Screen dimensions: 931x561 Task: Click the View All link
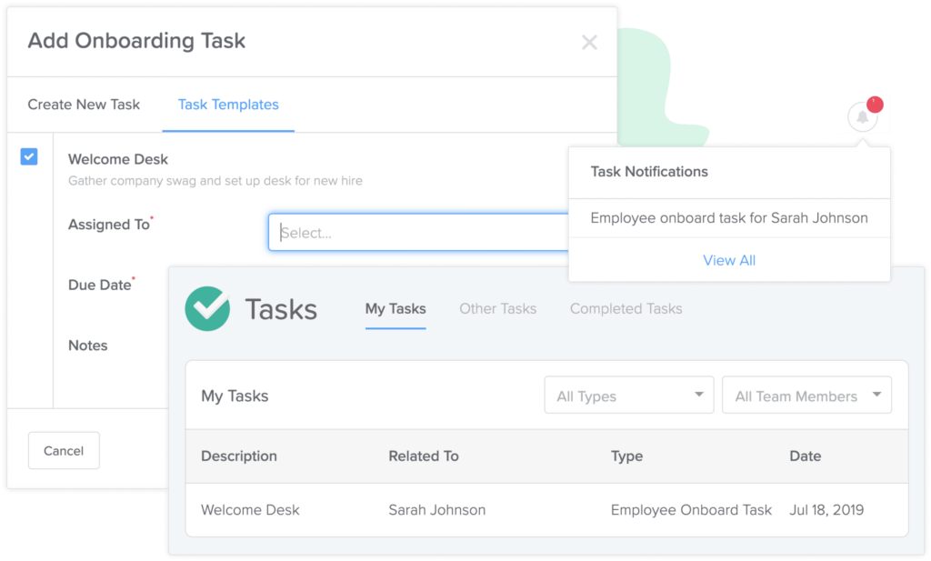(729, 260)
